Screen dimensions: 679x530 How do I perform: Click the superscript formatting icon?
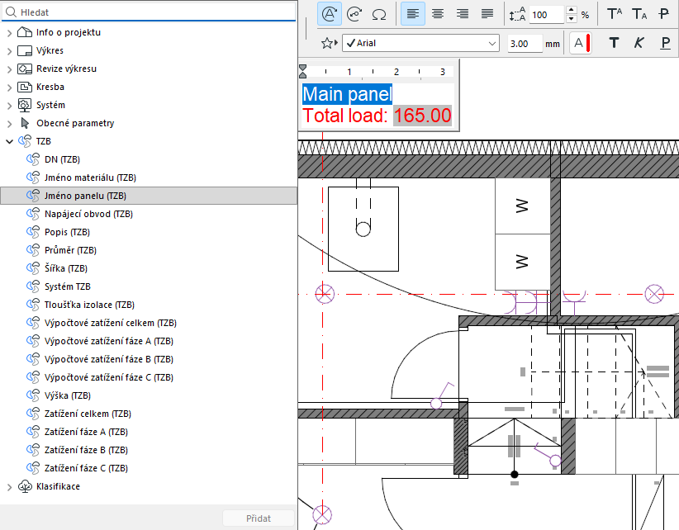pos(615,14)
